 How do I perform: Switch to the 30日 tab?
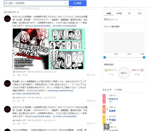tap(139, 14)
